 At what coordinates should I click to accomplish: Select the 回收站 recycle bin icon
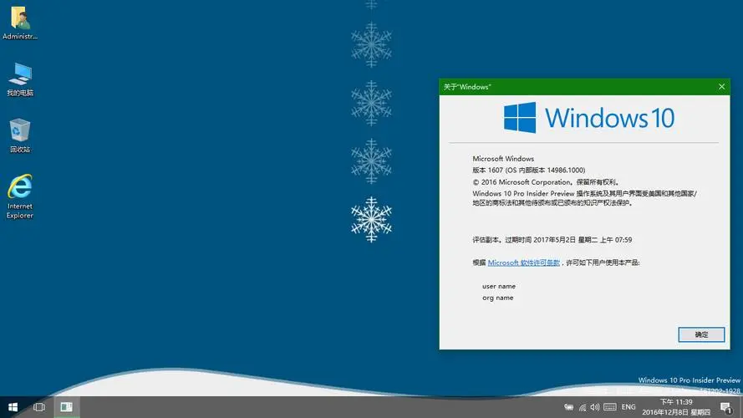click(x=20, y=135)
